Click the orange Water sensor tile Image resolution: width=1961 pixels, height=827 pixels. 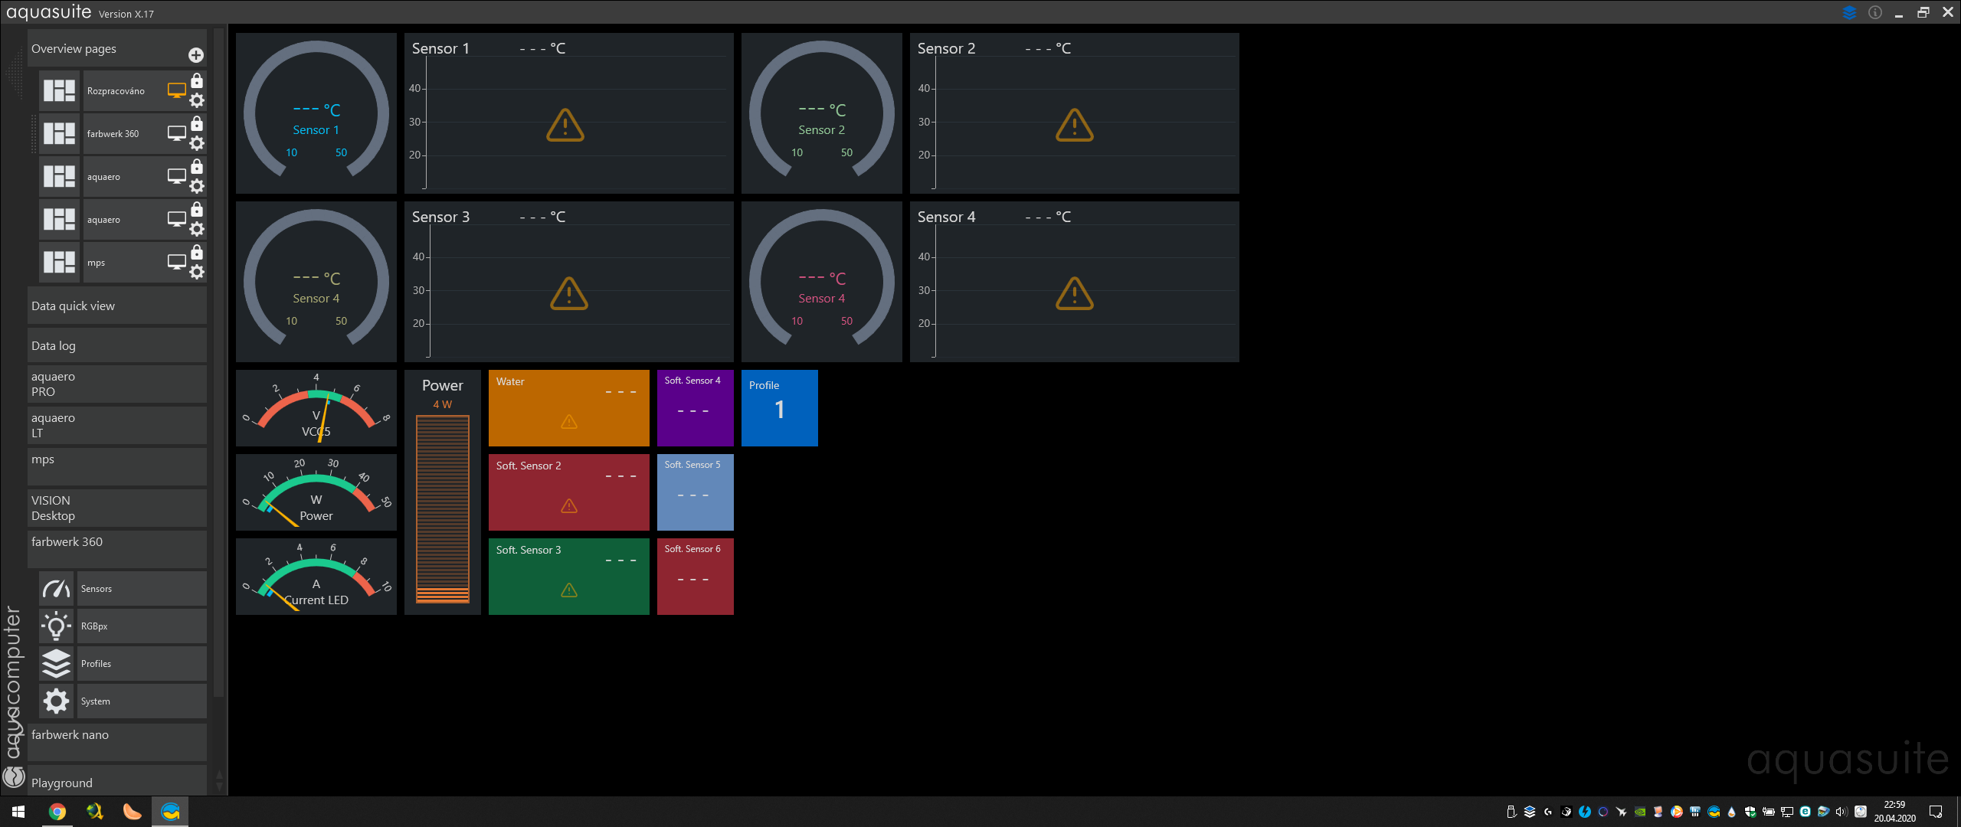[568, 408]
